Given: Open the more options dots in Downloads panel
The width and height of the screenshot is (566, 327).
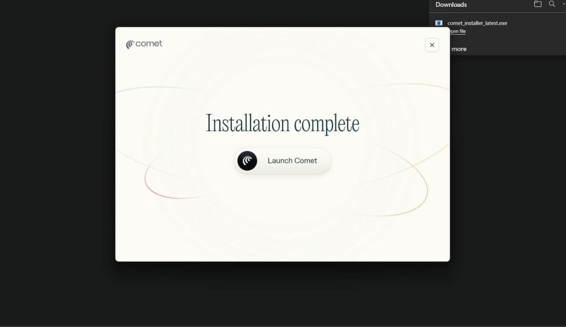Looking at the screenshot, I should 564,4.
